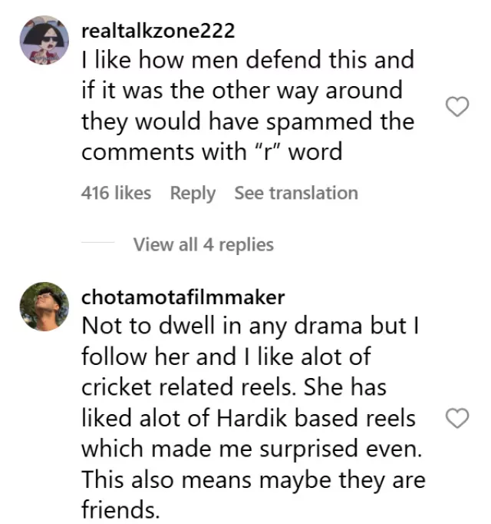Open the realtalkzone222 username link
This screenshot has height=524, width=491.
(x=157, y=31)
